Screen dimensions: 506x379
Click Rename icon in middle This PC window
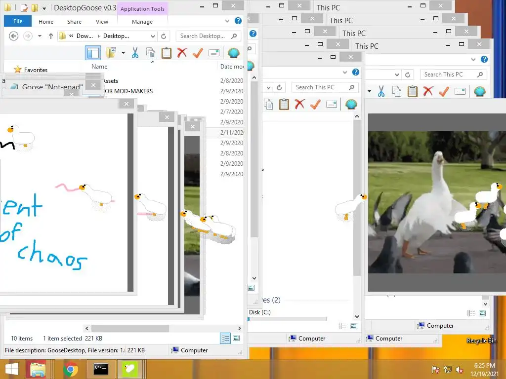[332, 104]
